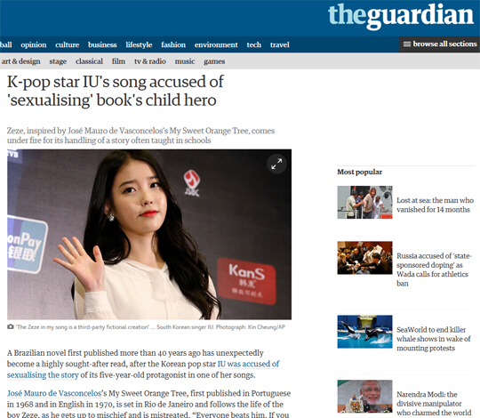
Task: Open the environment section
Action: point(216,44)
